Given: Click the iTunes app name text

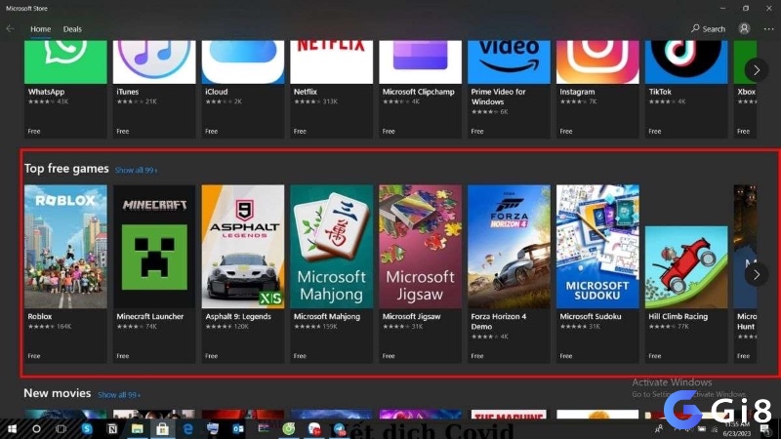Looking at the screenshot, I should click(x=128, y=92).
